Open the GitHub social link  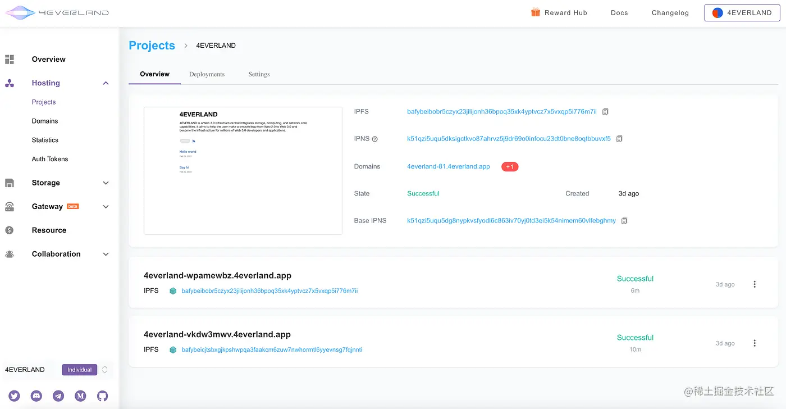(x=102, y=396)
